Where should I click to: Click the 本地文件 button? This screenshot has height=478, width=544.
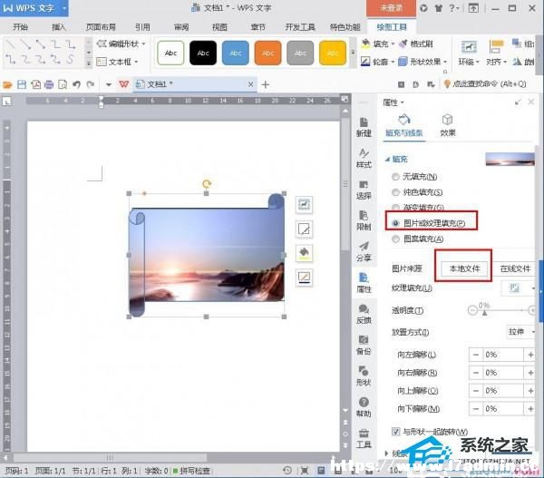(x=464, y=268)
